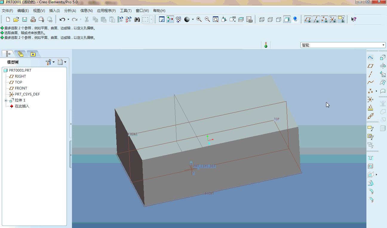Refit the model to the window
The image size is (387, 228).
coord(216,19)
